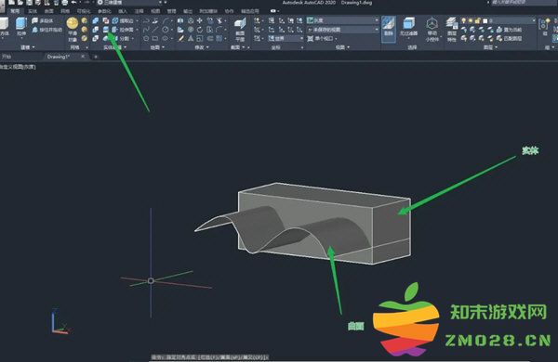Open the 单个视口 viewport configuration dropdown

click(322, 38)
